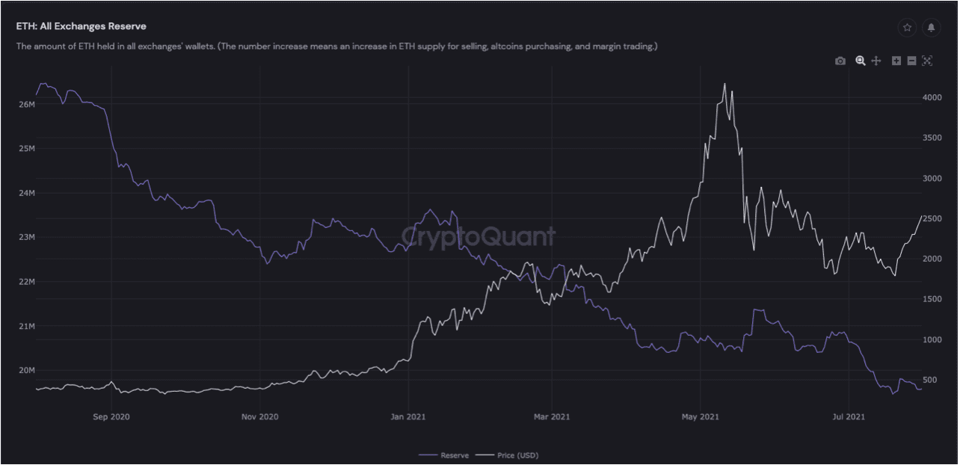Zoom out using the minus icon
Viewport: 960px width, 465px height.
[x=911, y=61]
